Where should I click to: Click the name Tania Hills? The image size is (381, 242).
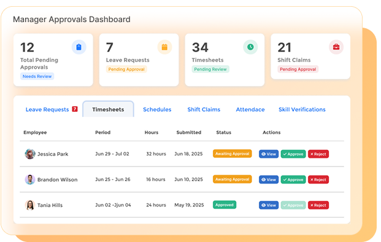[x=50, y=205]
